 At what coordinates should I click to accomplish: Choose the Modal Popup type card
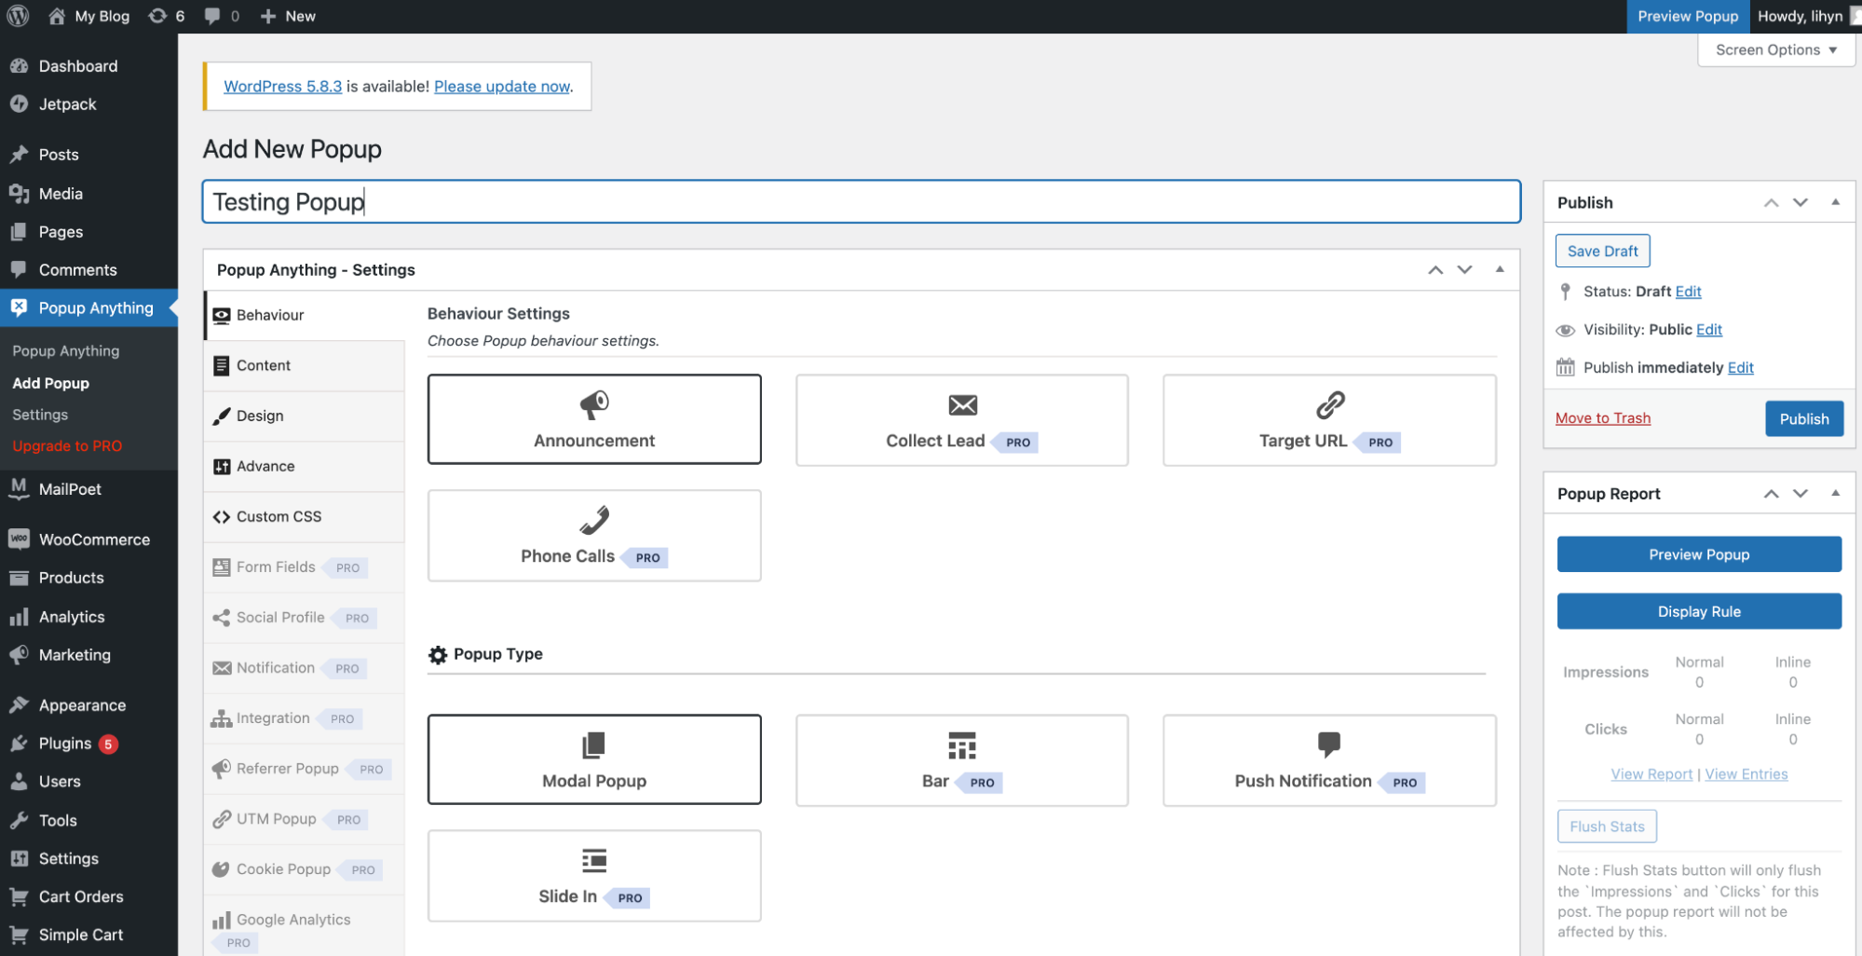tap(594, 759)
